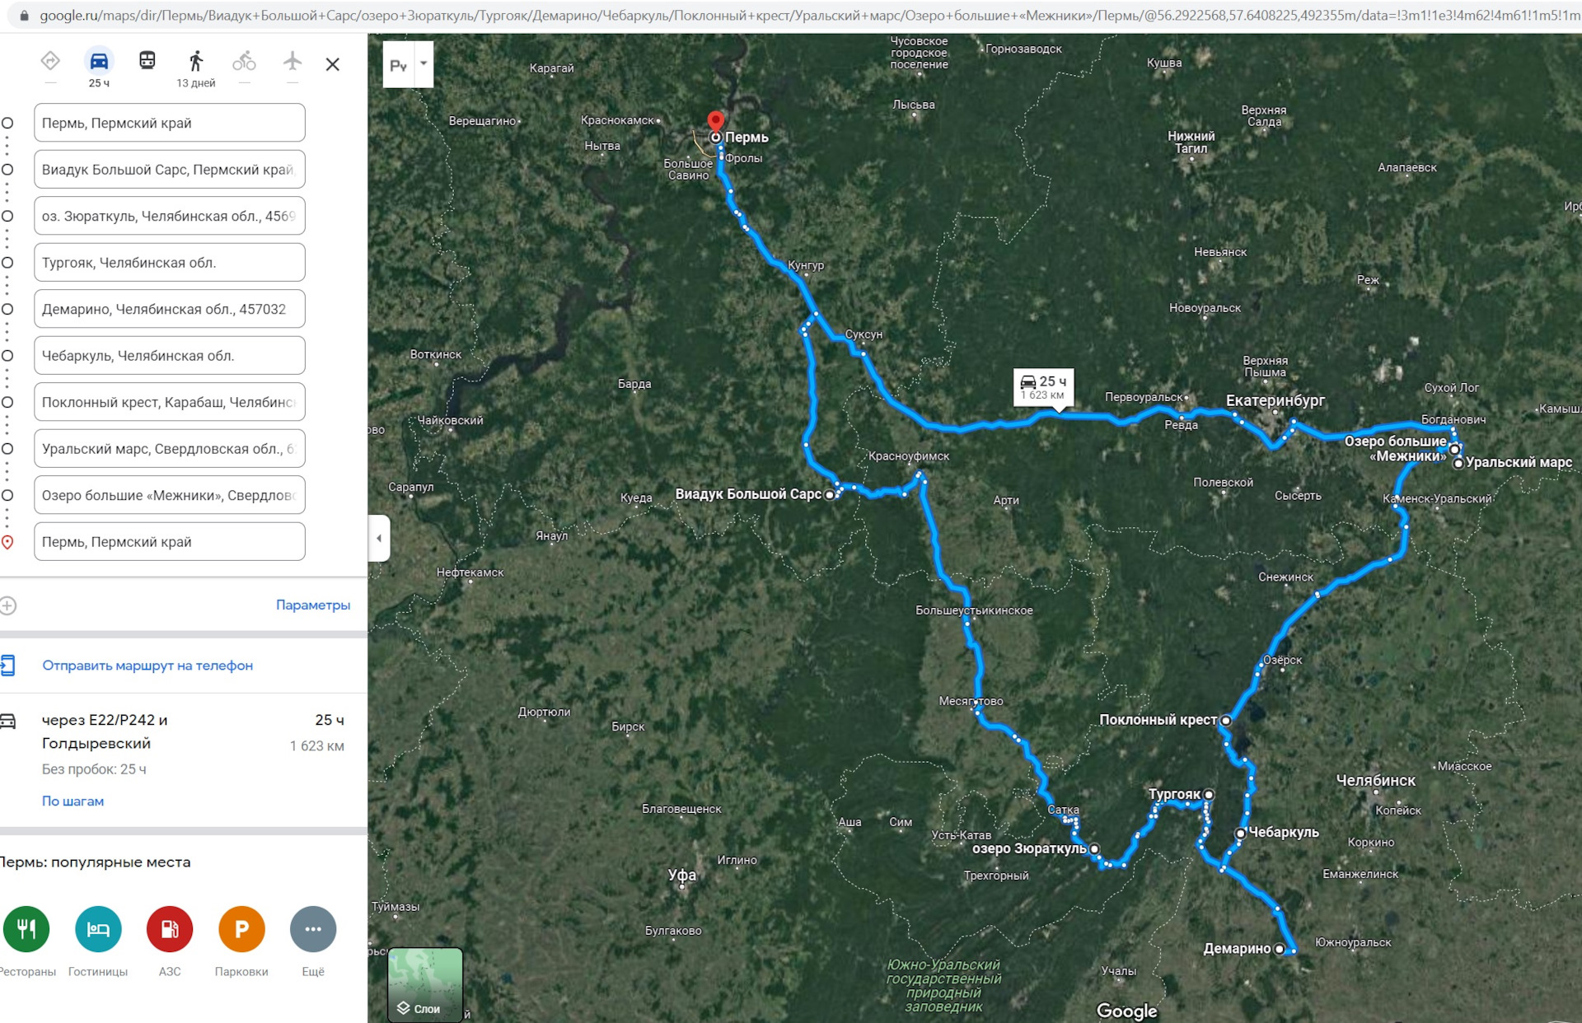The width and height of the screenshot is (1582, 1023).
Task: Select the cycling travel mode
Action: [244, 61]
